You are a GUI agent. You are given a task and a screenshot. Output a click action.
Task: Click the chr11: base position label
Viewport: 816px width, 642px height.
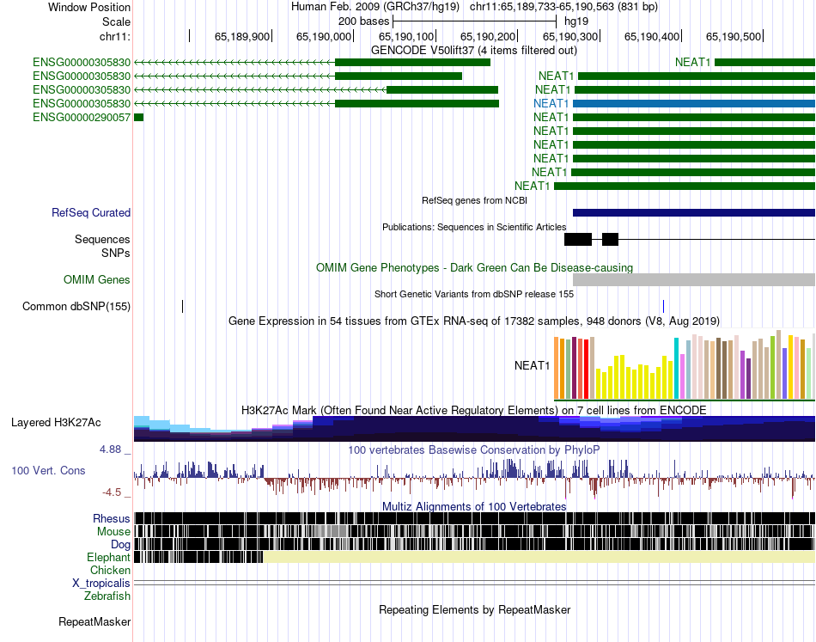115,36
